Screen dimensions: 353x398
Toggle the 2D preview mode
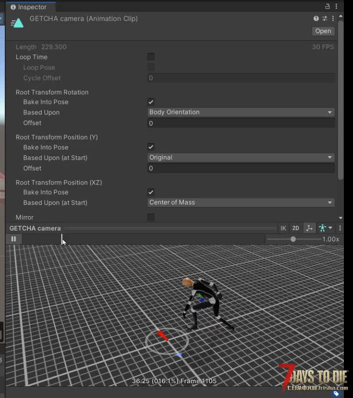click(x=296, y=228)
